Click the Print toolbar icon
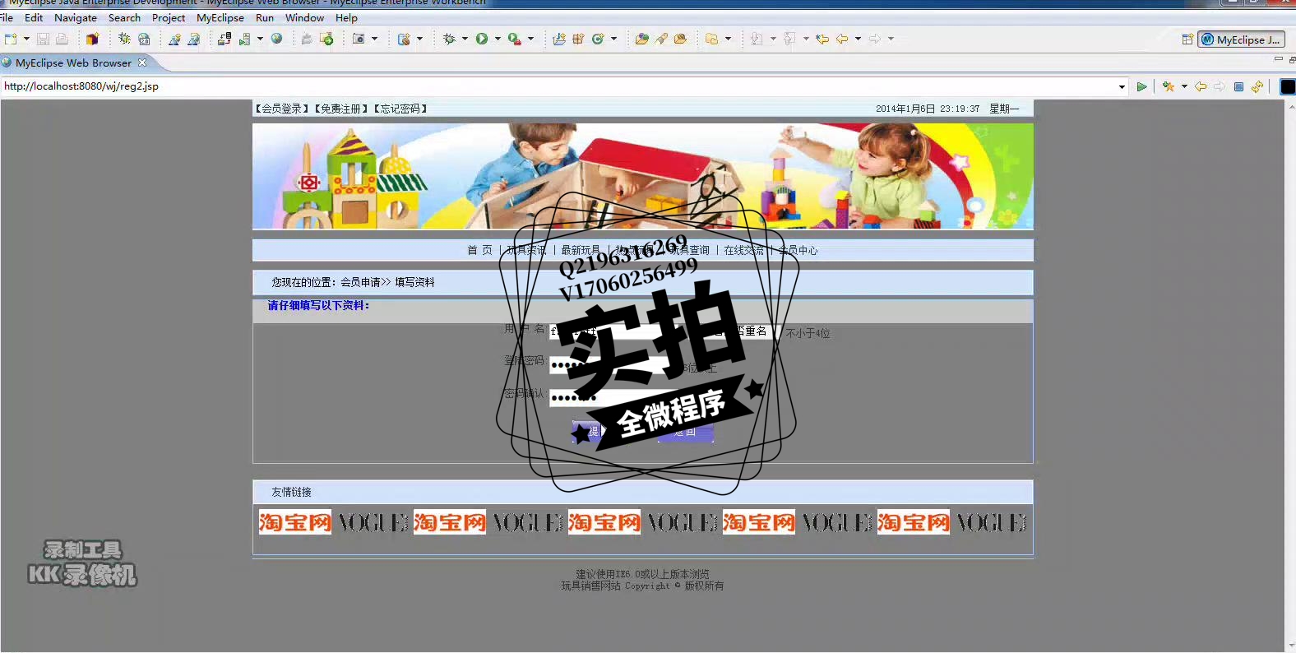1296x653 pixels. coord(62,39)
